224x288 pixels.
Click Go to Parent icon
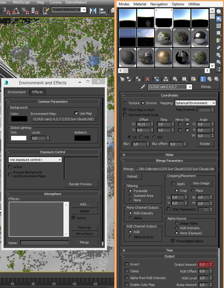[x=209, y=79]
